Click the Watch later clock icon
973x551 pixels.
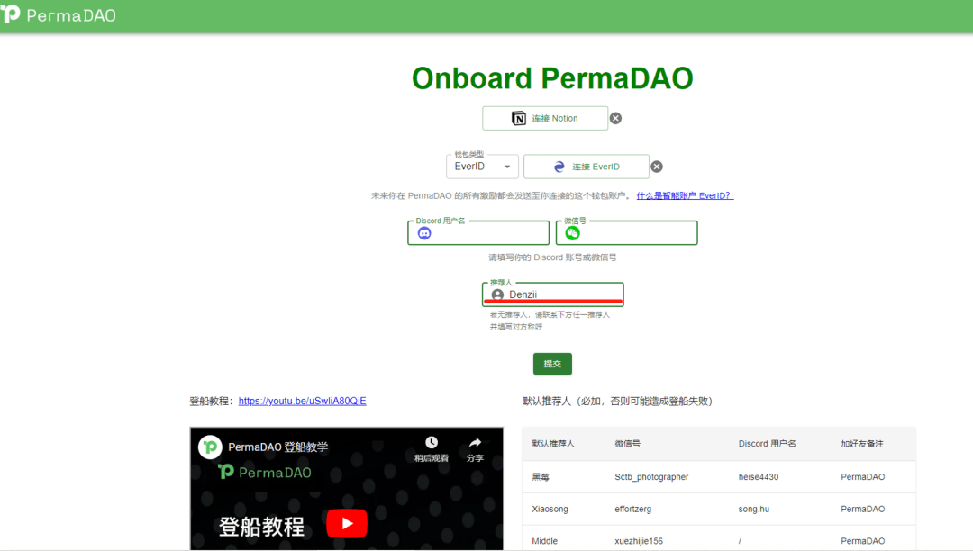(x=432, y=443)
